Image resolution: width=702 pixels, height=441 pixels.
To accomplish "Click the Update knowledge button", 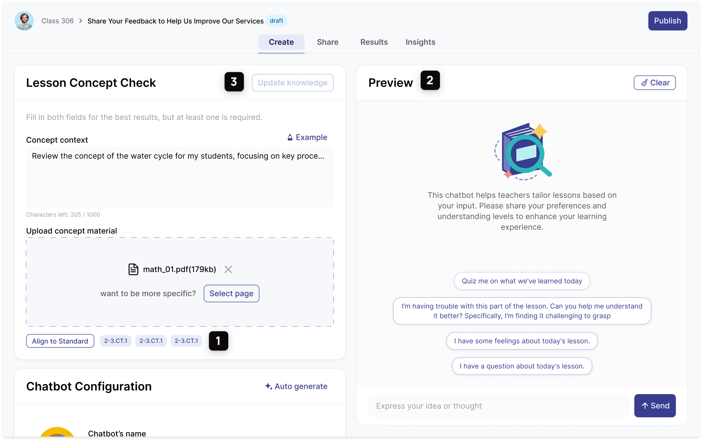I will tap(292, 83).
